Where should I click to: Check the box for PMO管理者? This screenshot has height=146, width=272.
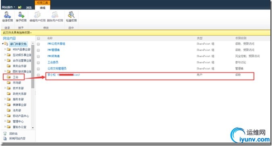click(38, 50)
